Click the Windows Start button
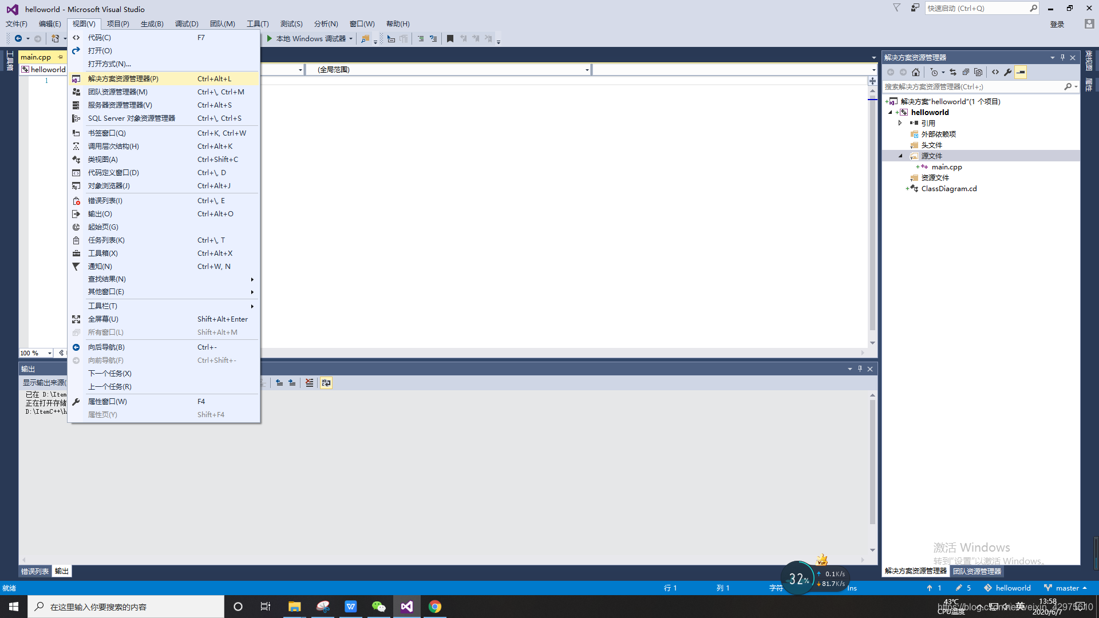Viewport: 1099px width, 618px height. click(x=14, y=607)
